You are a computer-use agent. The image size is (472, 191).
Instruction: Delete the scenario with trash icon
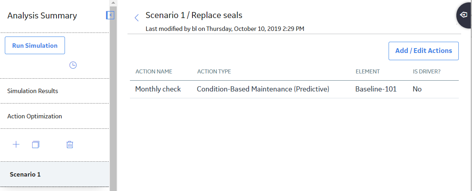tap(70, 144)
